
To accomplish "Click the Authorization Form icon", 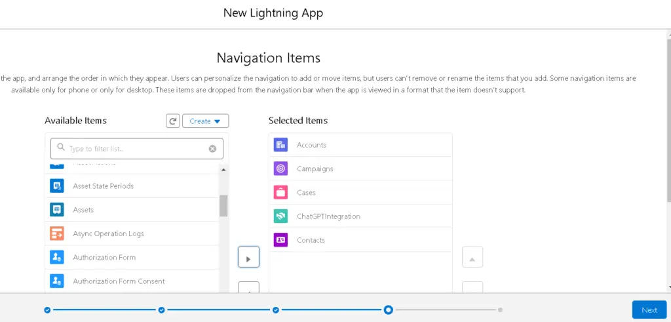I will pos(57,258).
